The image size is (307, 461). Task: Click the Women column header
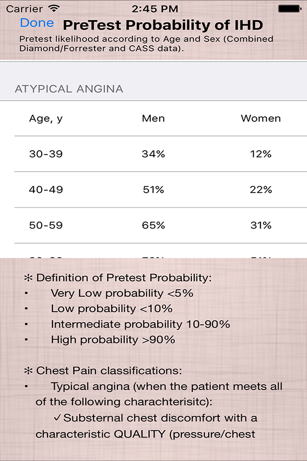click(x=260, y=118)
